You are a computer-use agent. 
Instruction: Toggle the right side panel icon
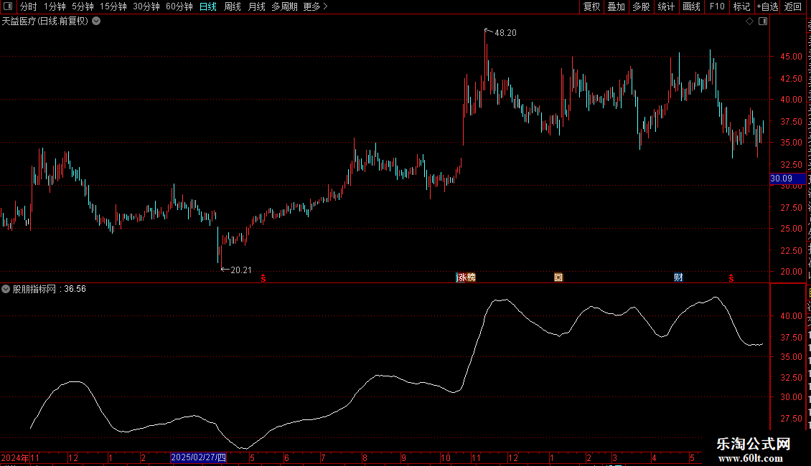coord(763,22)
